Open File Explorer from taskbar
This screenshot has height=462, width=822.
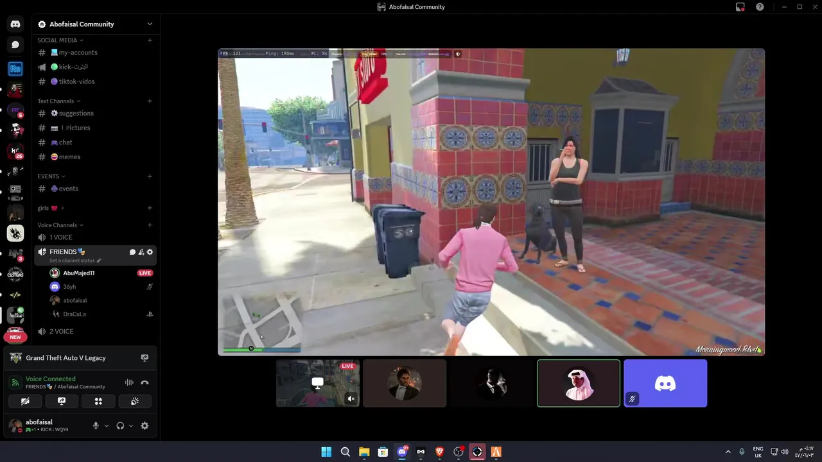tap(364, 452)
